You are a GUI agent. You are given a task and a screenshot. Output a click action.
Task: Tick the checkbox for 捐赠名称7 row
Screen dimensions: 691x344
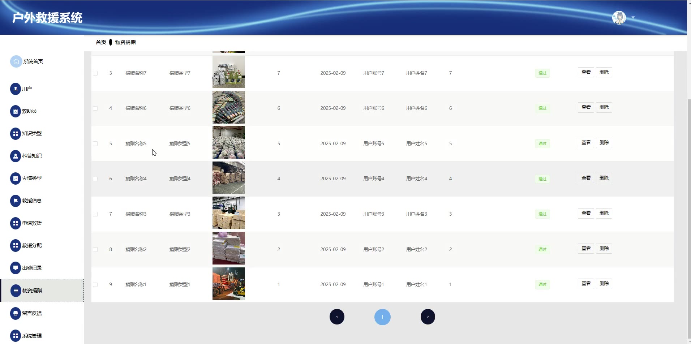click(x=95, y=73)
